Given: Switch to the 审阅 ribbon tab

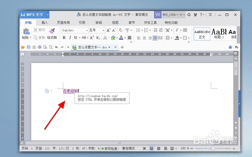Looking at the screenshot, I should click(x=99, y=23).
